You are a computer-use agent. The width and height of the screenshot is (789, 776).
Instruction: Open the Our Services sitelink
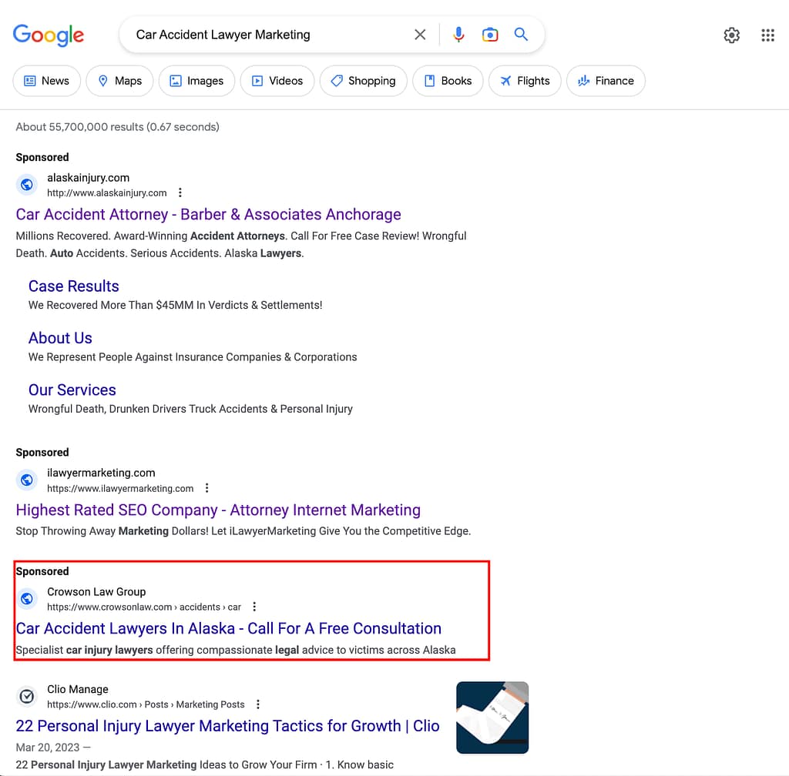[x=72, y=390]
